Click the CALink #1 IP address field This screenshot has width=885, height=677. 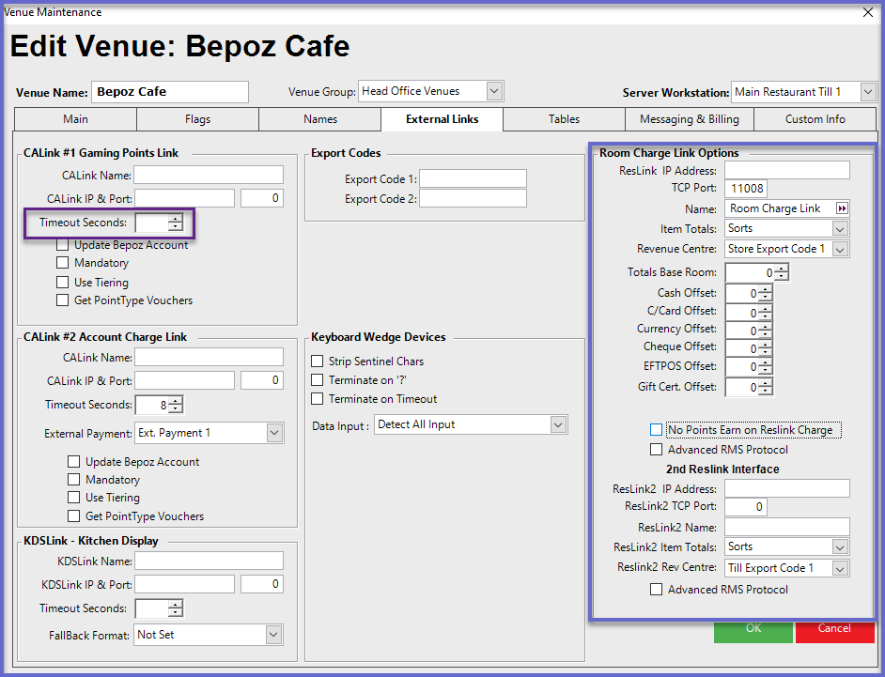click(184, 198)
